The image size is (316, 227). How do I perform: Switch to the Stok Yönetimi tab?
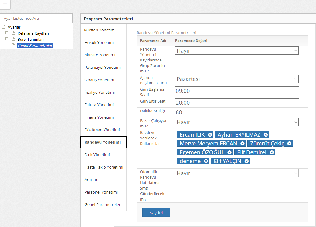coord(97,155)
